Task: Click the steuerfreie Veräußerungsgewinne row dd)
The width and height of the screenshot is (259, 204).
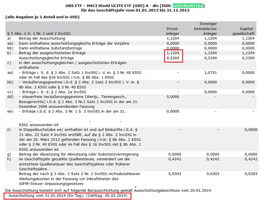Action: [131, 101]
